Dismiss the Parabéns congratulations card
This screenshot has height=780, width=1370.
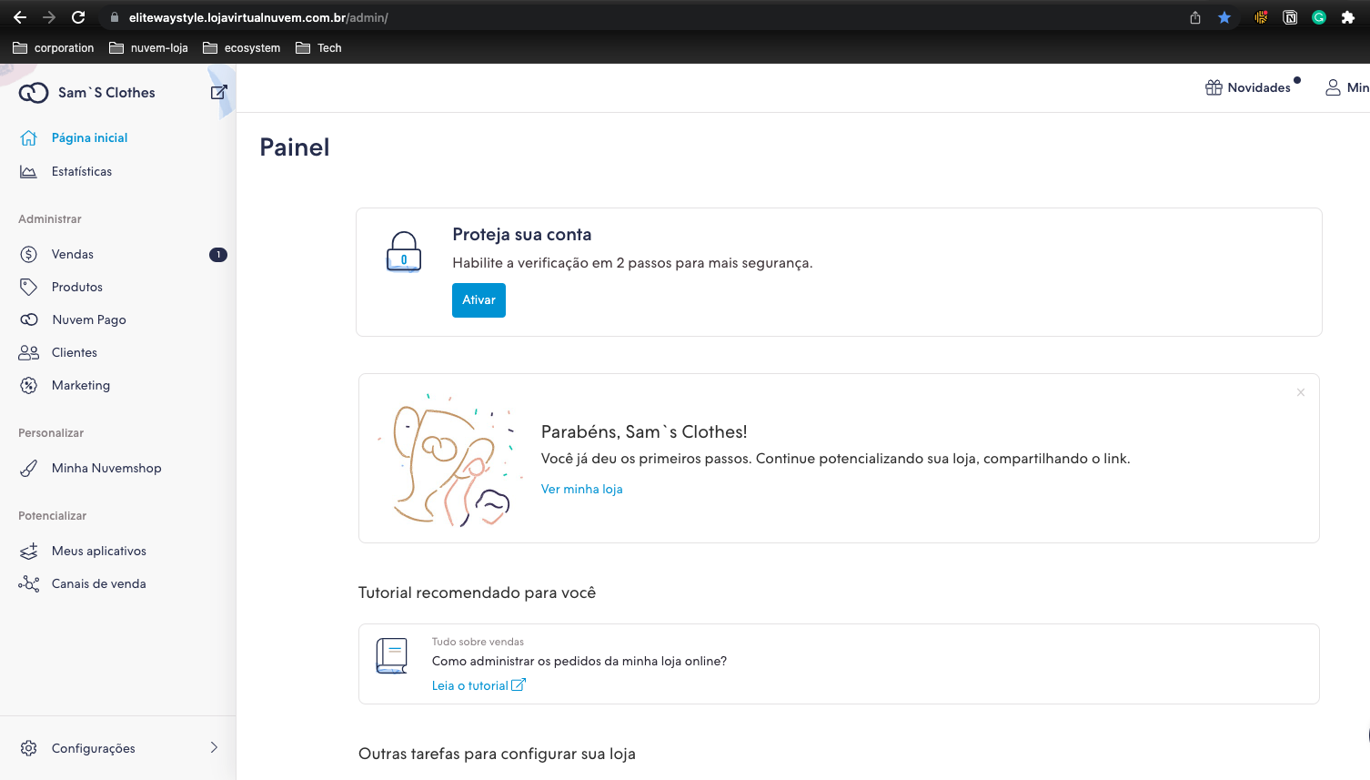pos(1300,392)
